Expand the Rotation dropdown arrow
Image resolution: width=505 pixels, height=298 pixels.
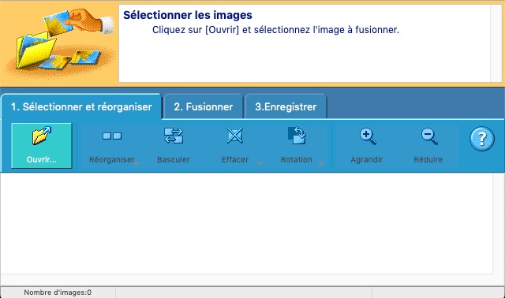(x=321, y=163)
